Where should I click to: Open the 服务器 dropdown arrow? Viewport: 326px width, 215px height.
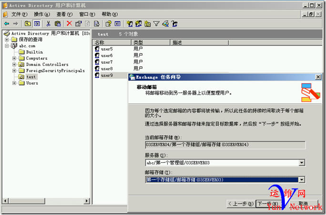(302, 163)
